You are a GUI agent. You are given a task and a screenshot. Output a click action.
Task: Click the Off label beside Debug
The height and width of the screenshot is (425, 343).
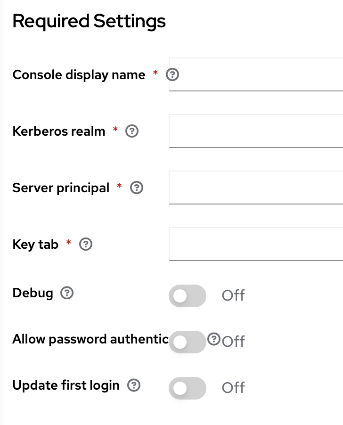point(233,295)
